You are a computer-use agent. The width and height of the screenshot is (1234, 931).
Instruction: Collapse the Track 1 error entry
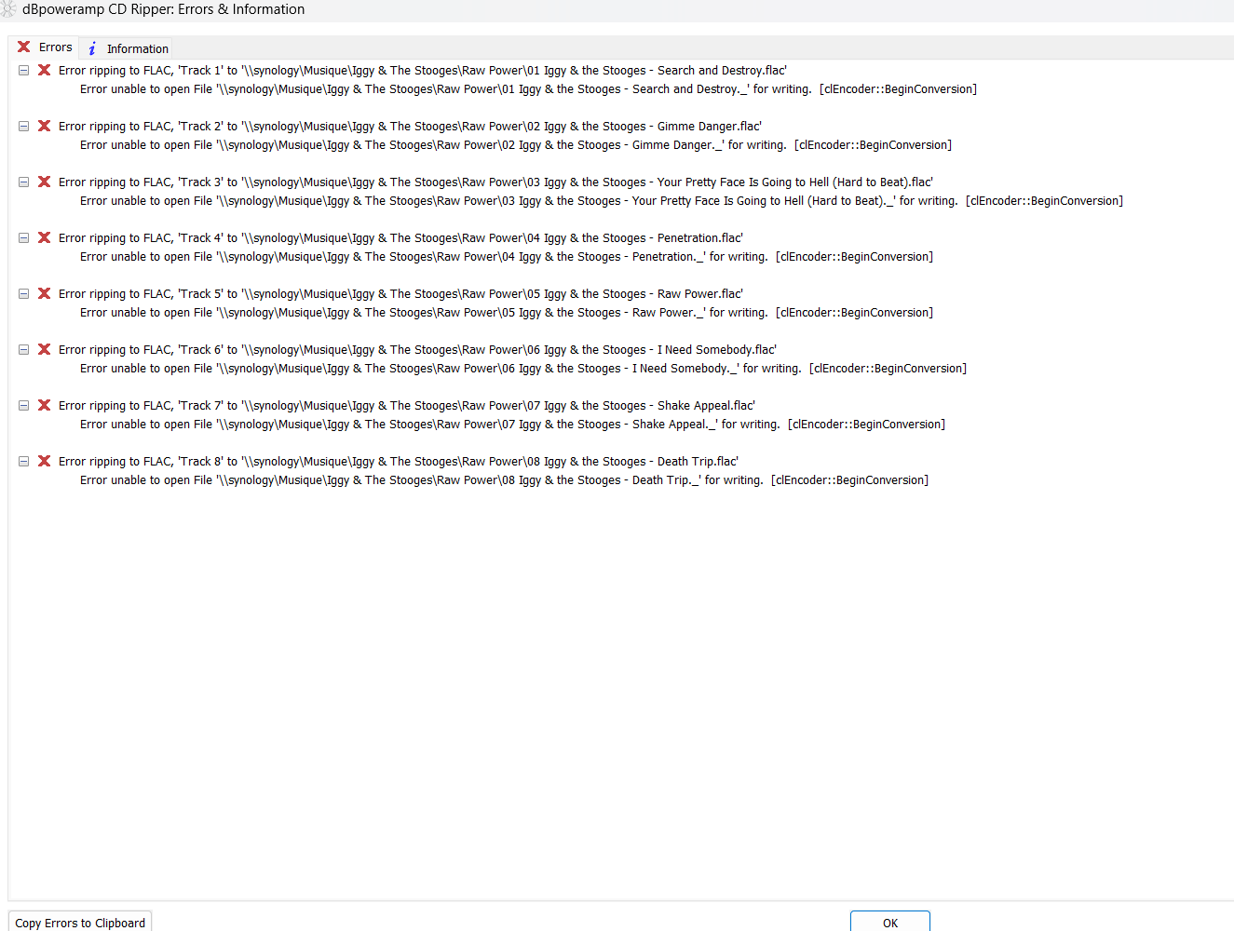click(x=24, y=71)
